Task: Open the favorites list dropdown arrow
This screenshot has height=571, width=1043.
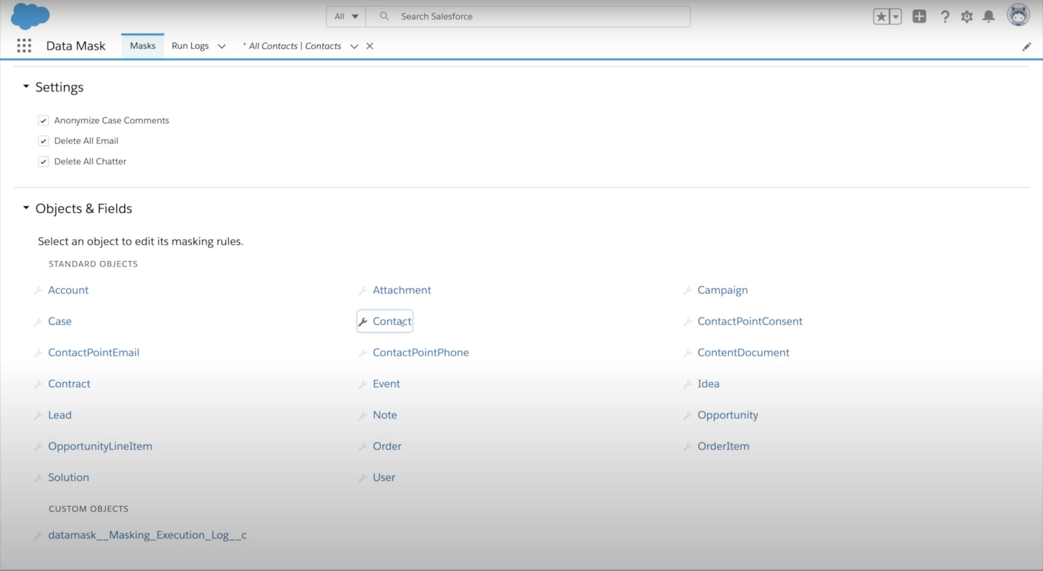Action: 896,16
